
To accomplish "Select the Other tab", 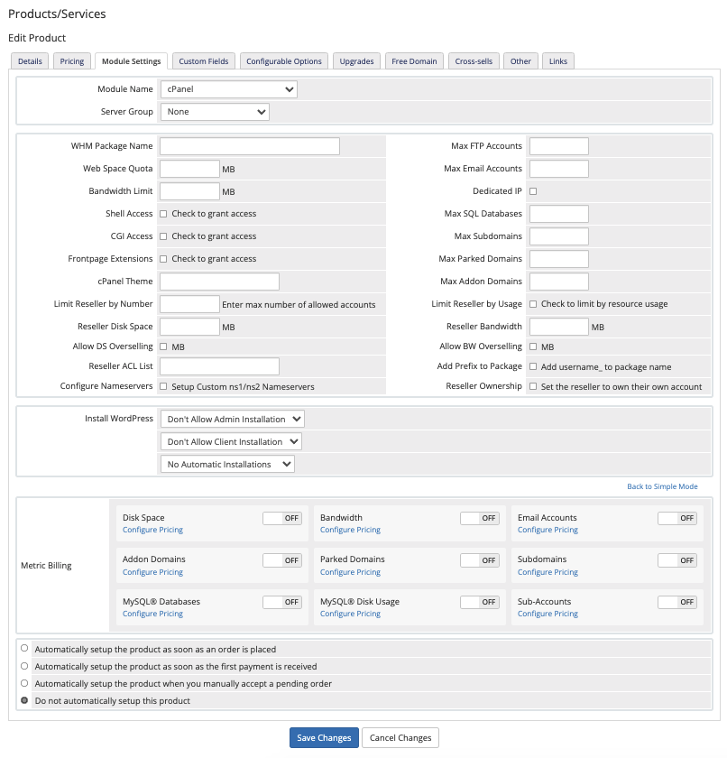I will (x=520, y=61).
